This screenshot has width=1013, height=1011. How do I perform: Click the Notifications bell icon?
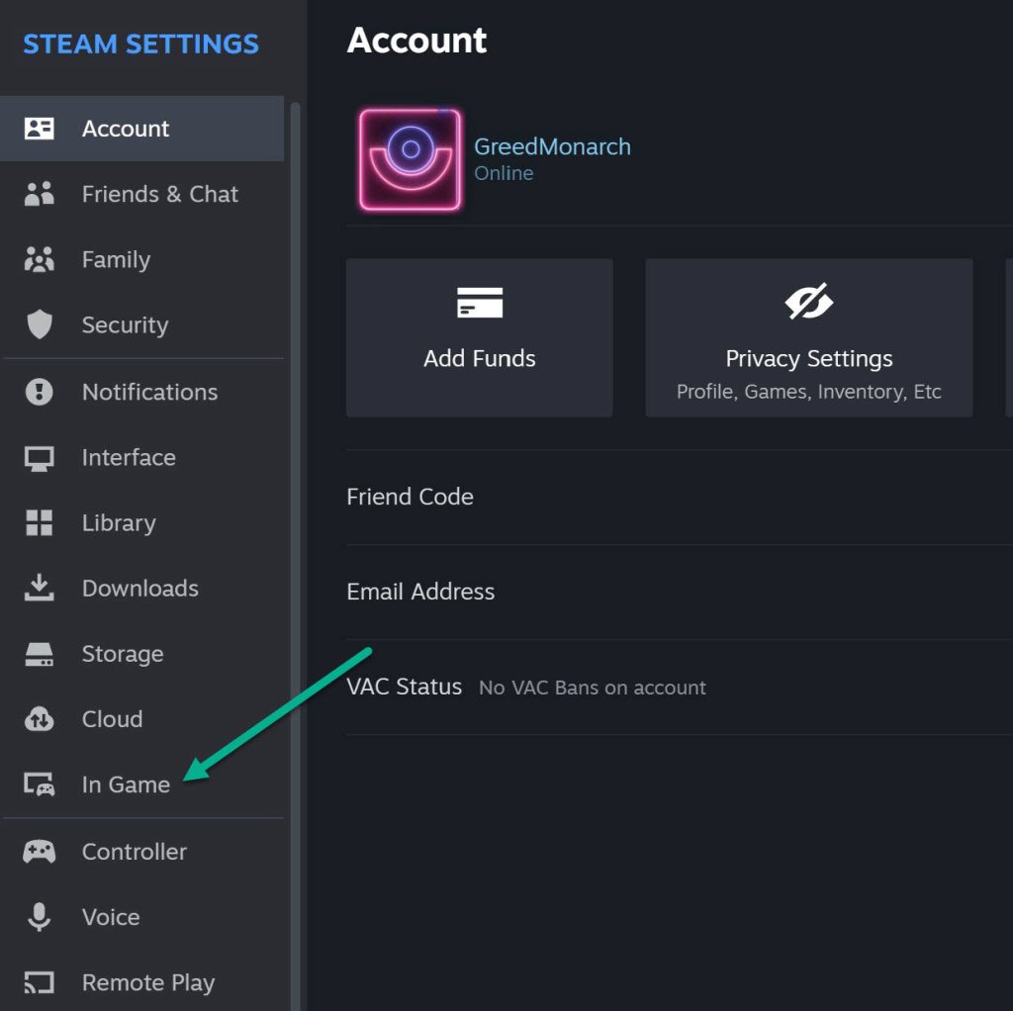40,392
